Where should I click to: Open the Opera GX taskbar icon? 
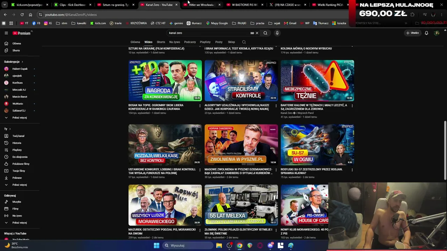[260, 245]
